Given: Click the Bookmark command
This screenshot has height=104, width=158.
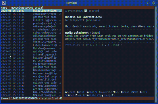Looking at the screenshot, I should (91, 92).
